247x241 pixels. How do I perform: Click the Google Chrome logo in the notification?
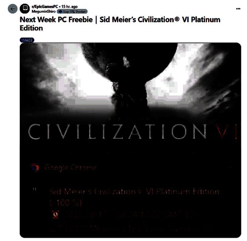tap(35, 167)
